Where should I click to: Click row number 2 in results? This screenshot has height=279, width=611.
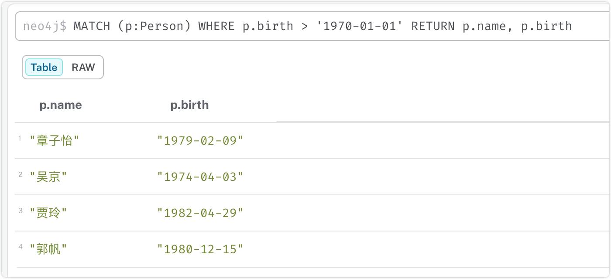20,175
